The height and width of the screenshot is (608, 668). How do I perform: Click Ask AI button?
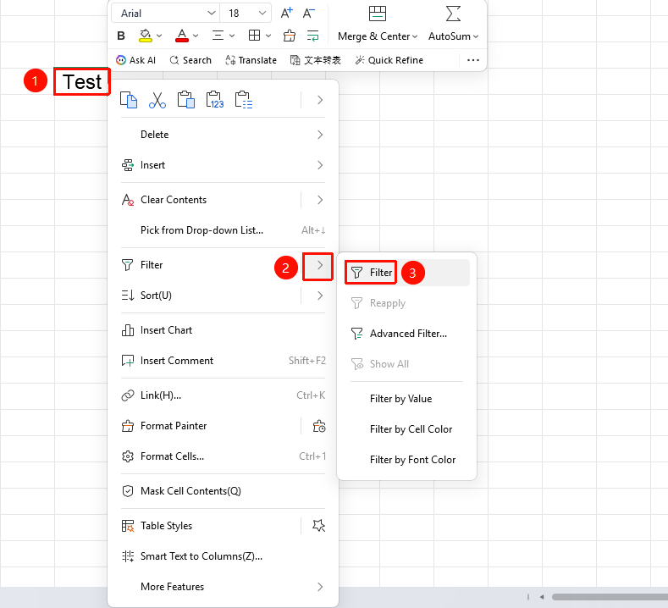136,60
